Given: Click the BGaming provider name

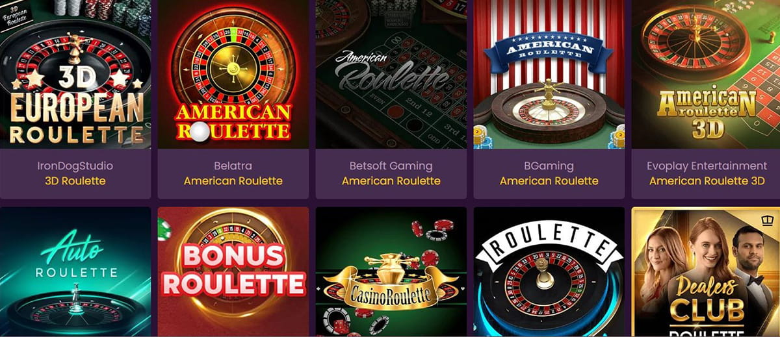Looking at the screenshot, I should tap(549, 166).
